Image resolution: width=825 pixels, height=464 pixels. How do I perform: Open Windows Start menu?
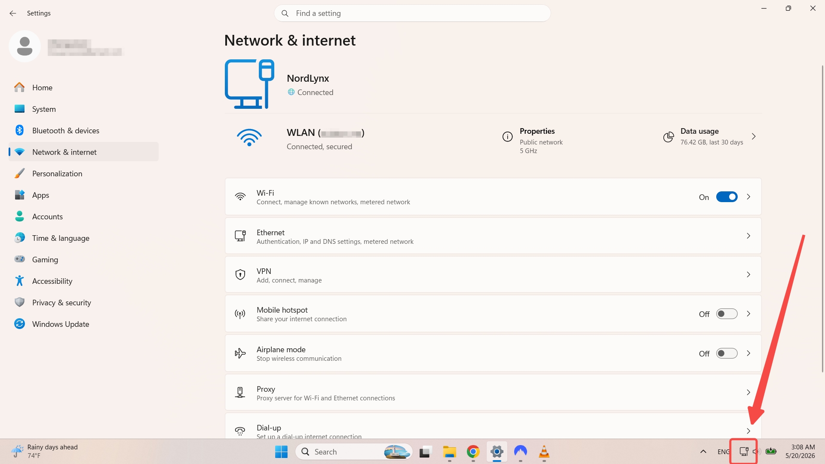281,452
